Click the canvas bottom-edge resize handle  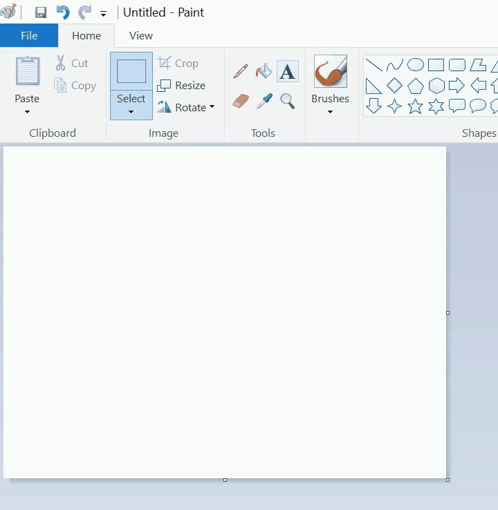tap(225, 480)
